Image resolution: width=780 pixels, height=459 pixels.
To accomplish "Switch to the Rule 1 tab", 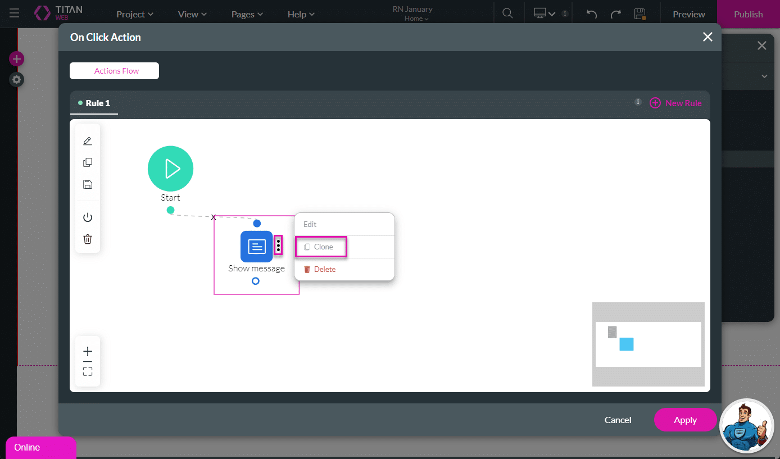I will click(x=94, y=103).
